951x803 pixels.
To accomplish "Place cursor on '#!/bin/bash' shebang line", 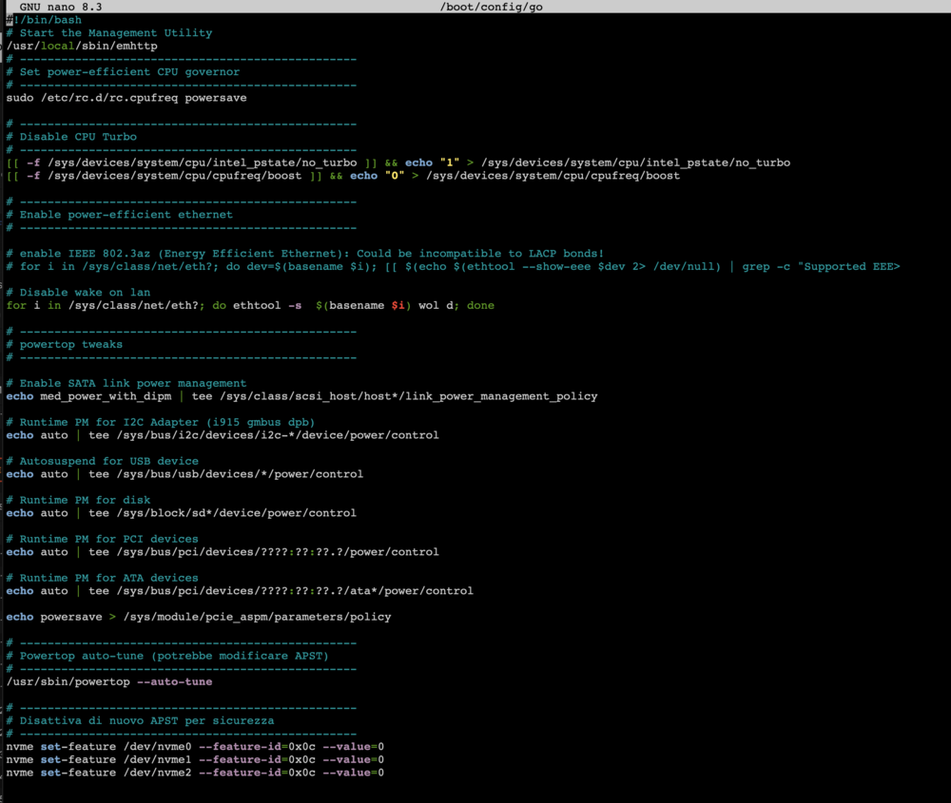I will [44, 20].
